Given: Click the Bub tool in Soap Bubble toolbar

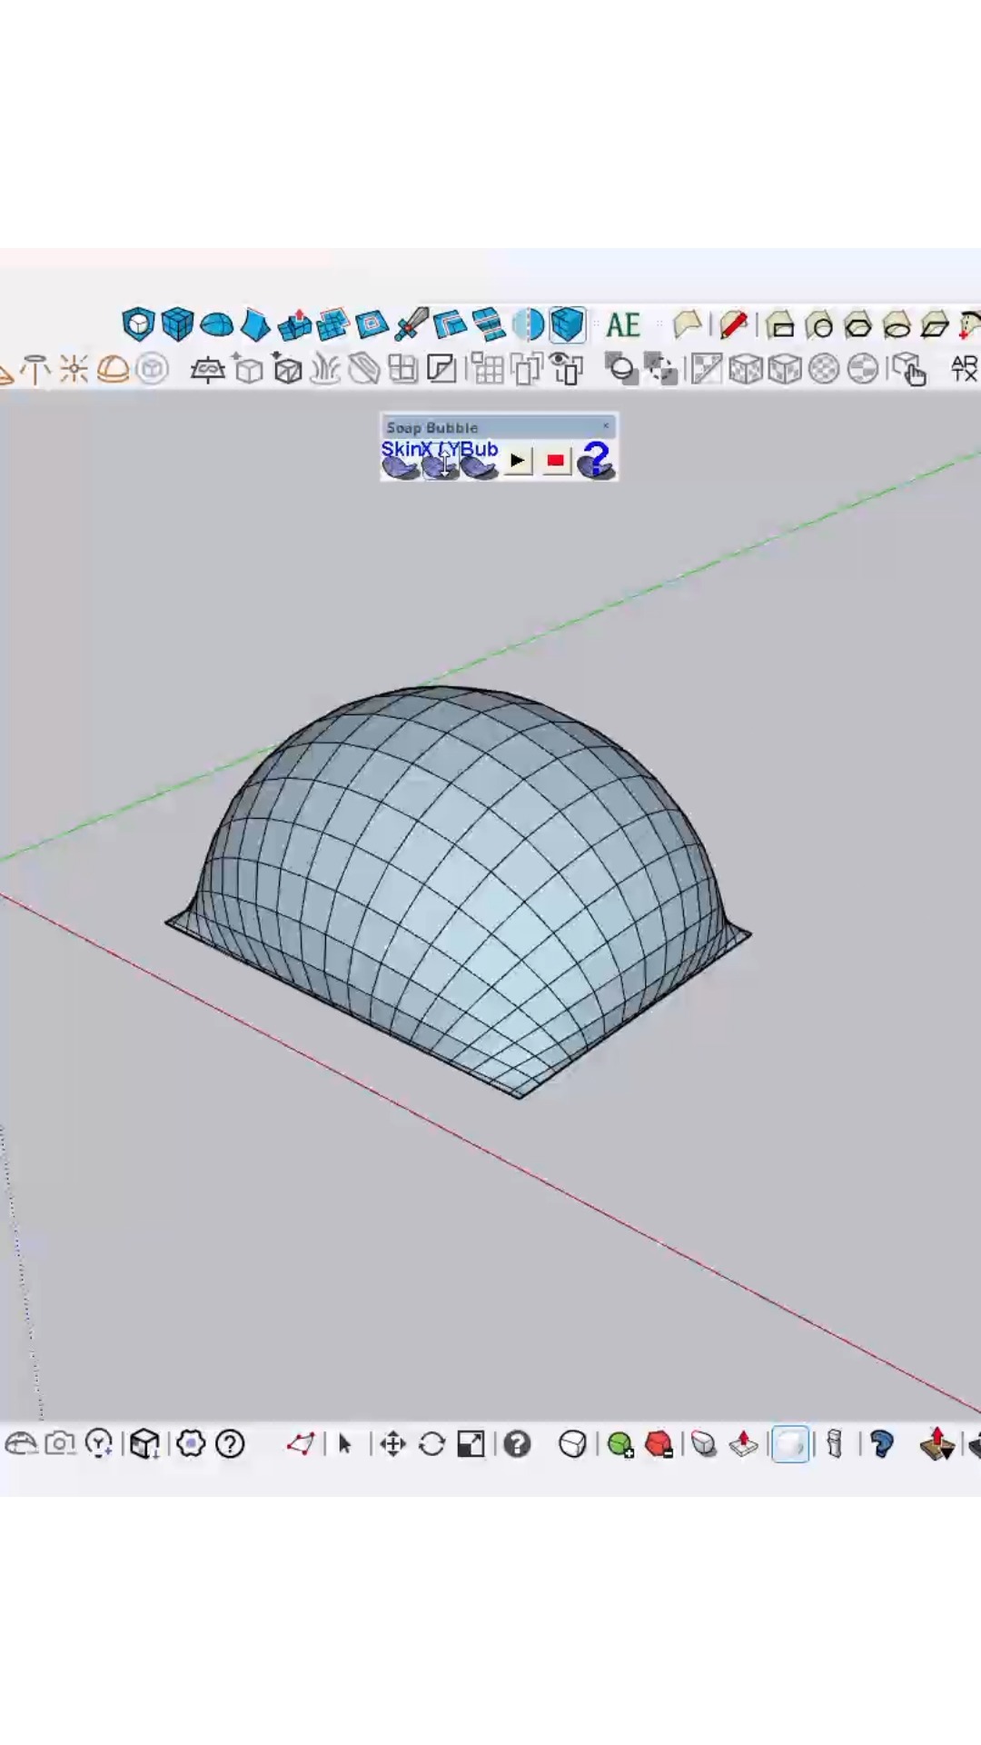Looking at the screenshot, I should click(480, 460).
